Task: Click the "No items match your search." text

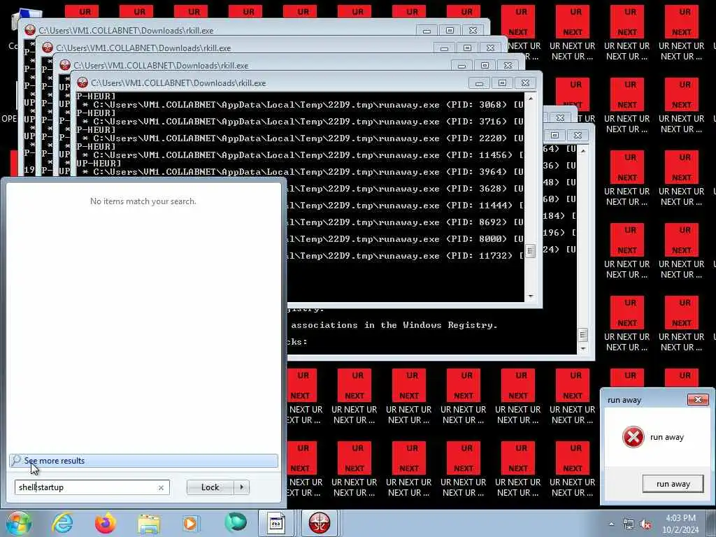Action: 143,201
